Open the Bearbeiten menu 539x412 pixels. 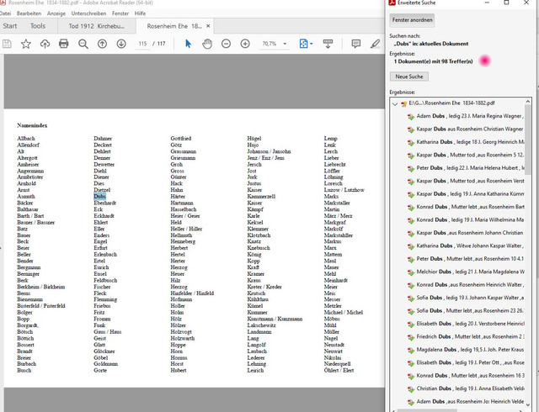tap(29, 13)
